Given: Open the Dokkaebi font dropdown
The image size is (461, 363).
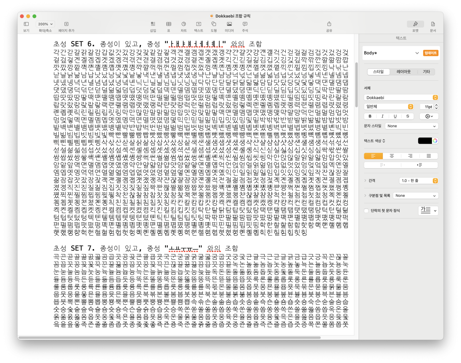Looking at the screenshot, I should (401, 97).
